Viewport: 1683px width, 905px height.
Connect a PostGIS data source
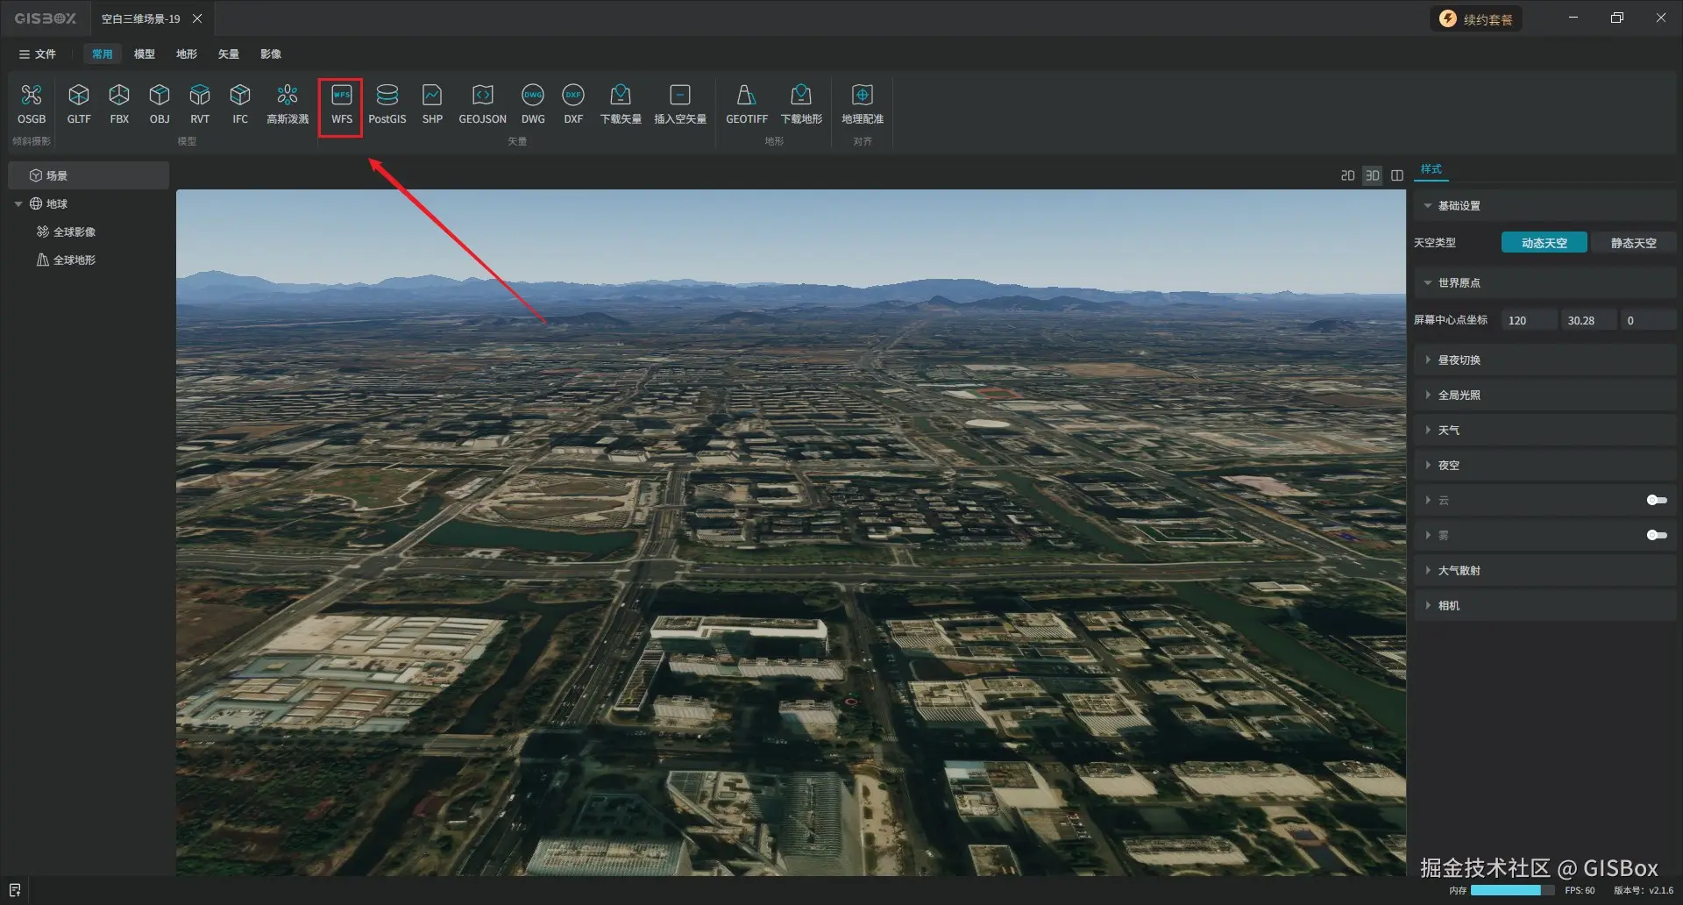387,104
